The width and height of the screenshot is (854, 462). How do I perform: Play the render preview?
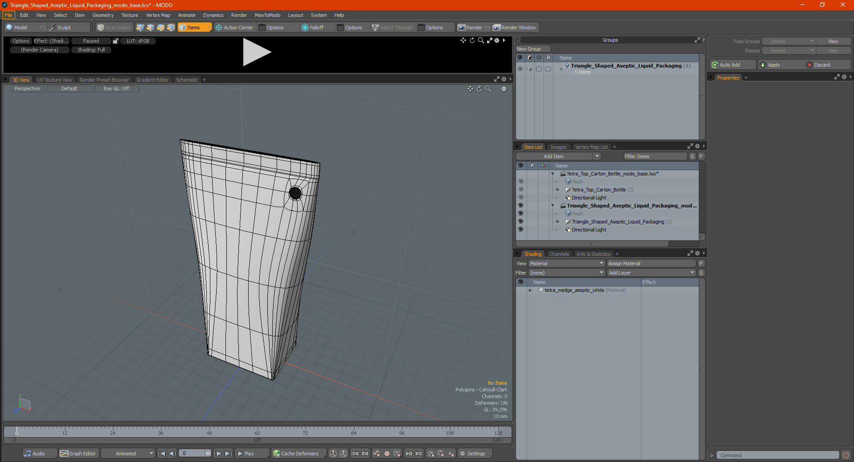coord(257,52)
